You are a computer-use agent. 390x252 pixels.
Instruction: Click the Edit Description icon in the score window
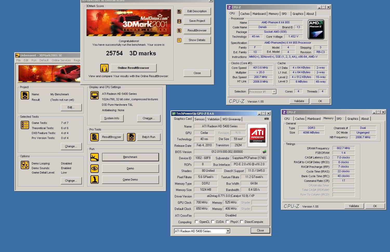[179, 11]
